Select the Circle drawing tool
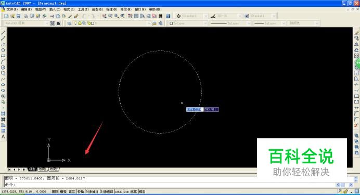The width and height of the screenshot is (360, 195). click(3, 68)
